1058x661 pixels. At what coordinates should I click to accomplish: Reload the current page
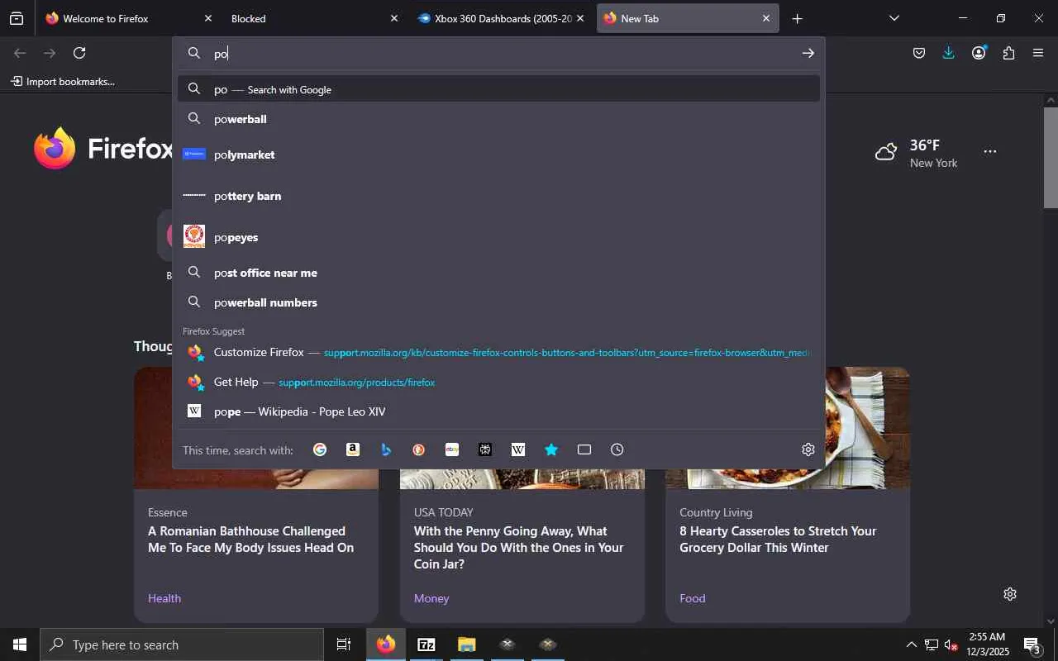pyautogui.click(x=79, y=53)
